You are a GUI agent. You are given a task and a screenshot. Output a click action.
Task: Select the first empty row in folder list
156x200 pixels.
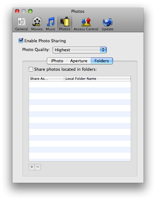[x=80, y=84]
